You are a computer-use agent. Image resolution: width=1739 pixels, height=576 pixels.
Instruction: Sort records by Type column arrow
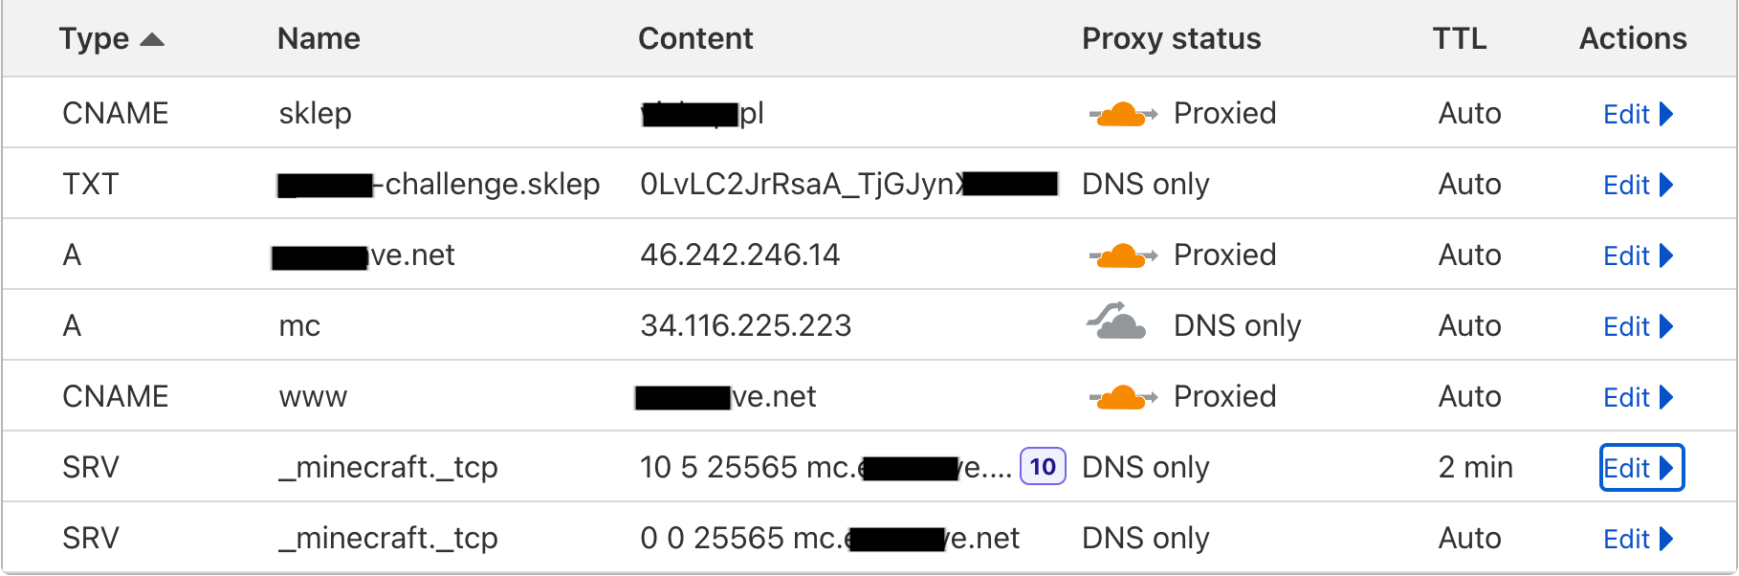tap(152, 39)
